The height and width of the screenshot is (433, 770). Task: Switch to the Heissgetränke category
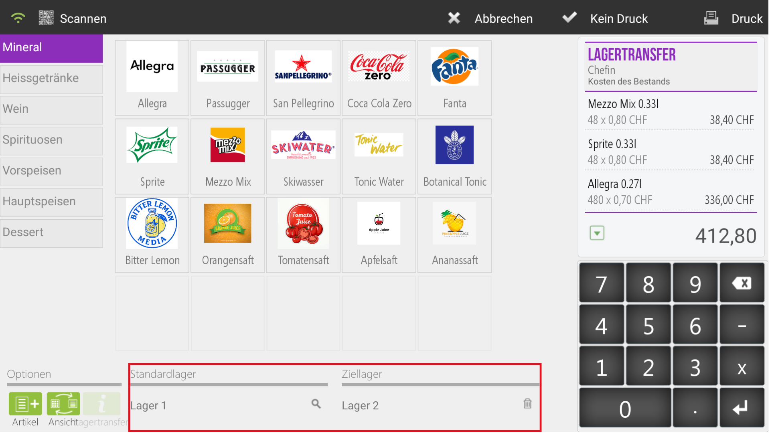coord(51,79)
